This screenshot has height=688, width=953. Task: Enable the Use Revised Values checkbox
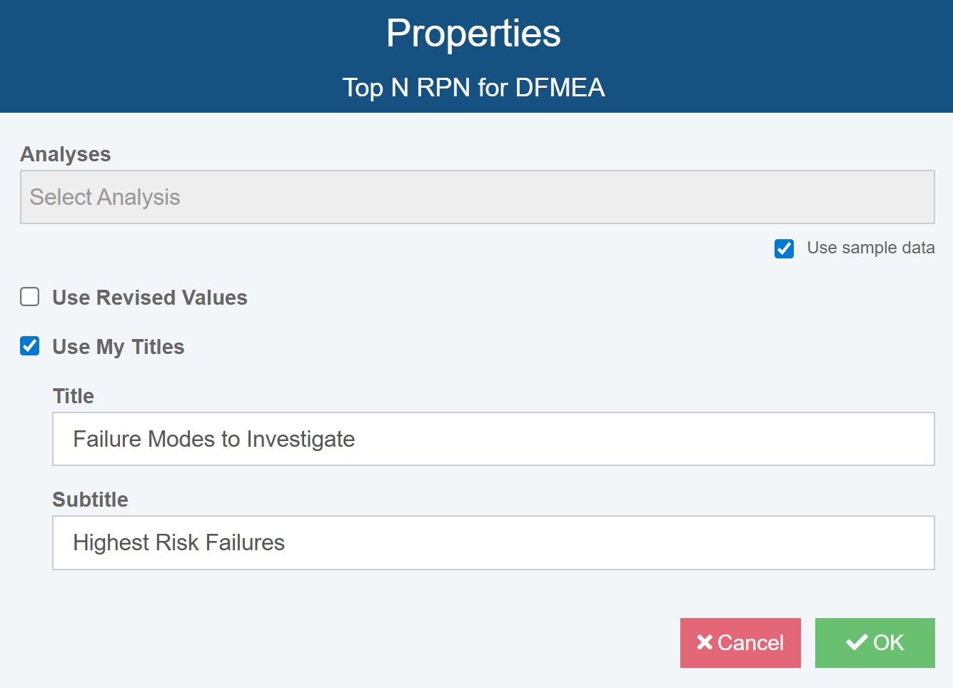point(30,297)
